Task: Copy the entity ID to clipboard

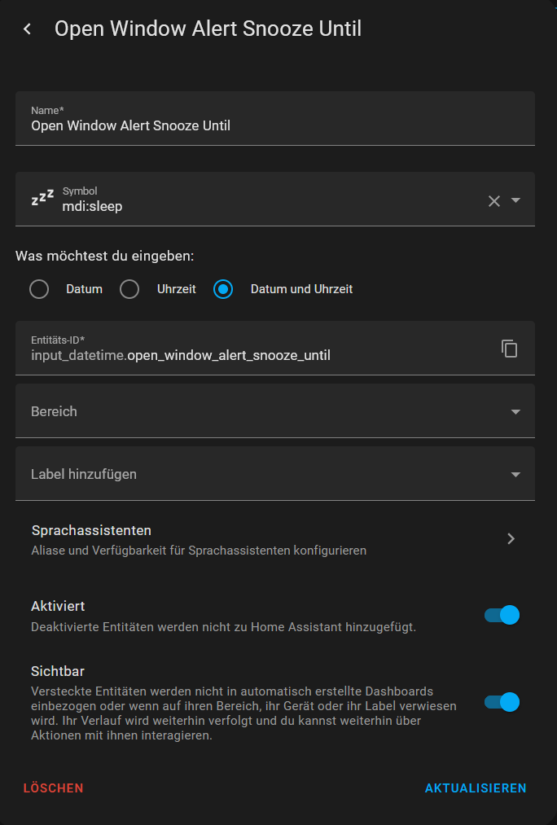Action: (510, 349)
